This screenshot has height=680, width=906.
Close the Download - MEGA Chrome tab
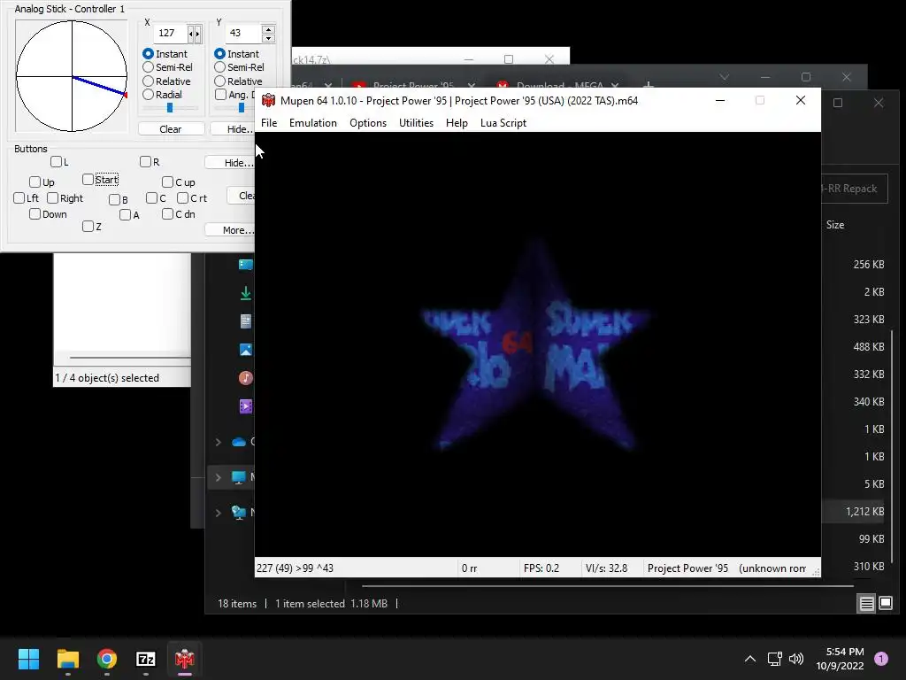[616, 86]
